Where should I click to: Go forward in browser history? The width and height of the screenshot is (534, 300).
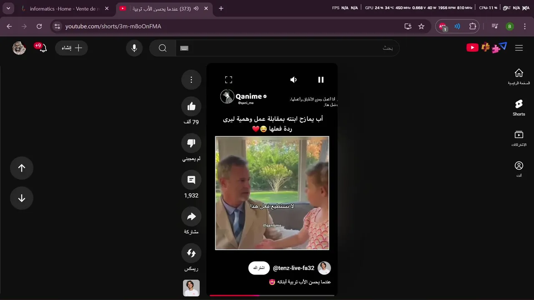click(x=24, y=26)
